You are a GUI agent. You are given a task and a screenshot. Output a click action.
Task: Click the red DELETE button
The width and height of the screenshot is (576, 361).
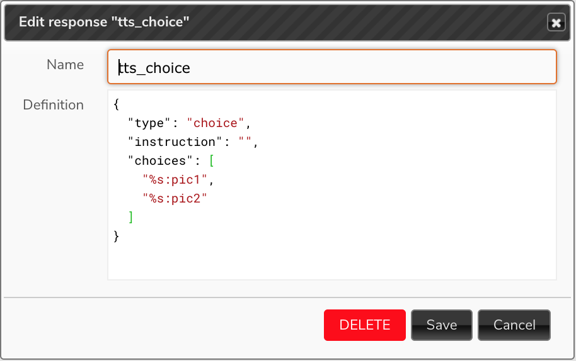(x=365, y=325)
